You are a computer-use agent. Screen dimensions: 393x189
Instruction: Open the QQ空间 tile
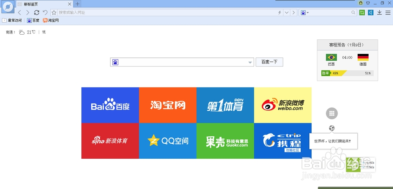tap(168, 141)
